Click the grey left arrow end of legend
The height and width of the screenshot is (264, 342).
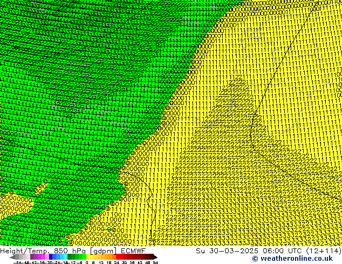click(12, 256)
